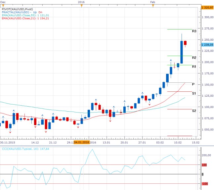This screenshot has height=190, width=214.
Task: Click the Dec month label
Action: click(3, 2)
